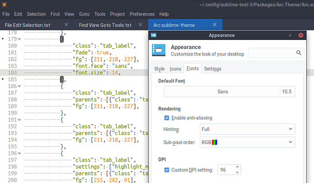Open the Sub-pixel order dropdown
Screen dimensions: 314x183
[x=247, y=142]
